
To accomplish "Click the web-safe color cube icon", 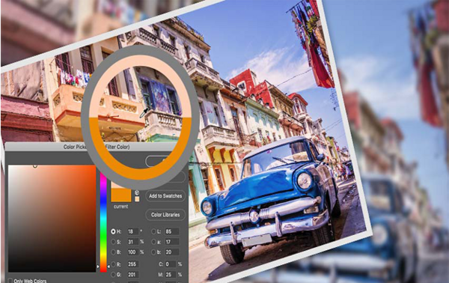I will 137,192.
